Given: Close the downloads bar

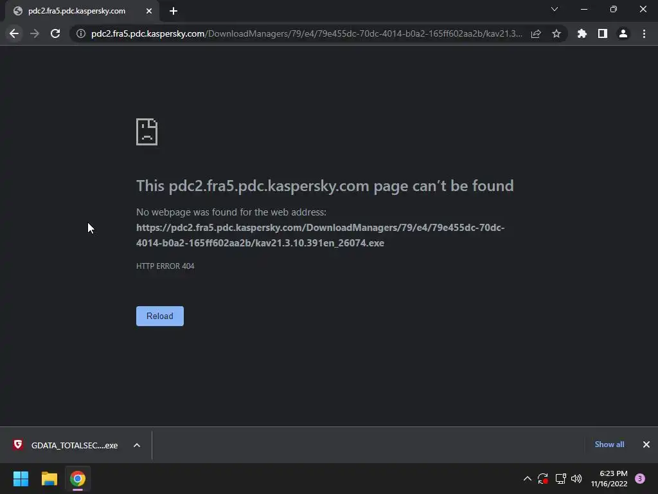Looking at the screenshot, I should 646,444.
